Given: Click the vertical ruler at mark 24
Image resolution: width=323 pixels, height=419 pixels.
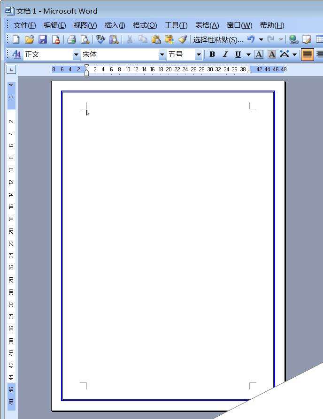Looking at the screenshot, I should pos(11,255).
